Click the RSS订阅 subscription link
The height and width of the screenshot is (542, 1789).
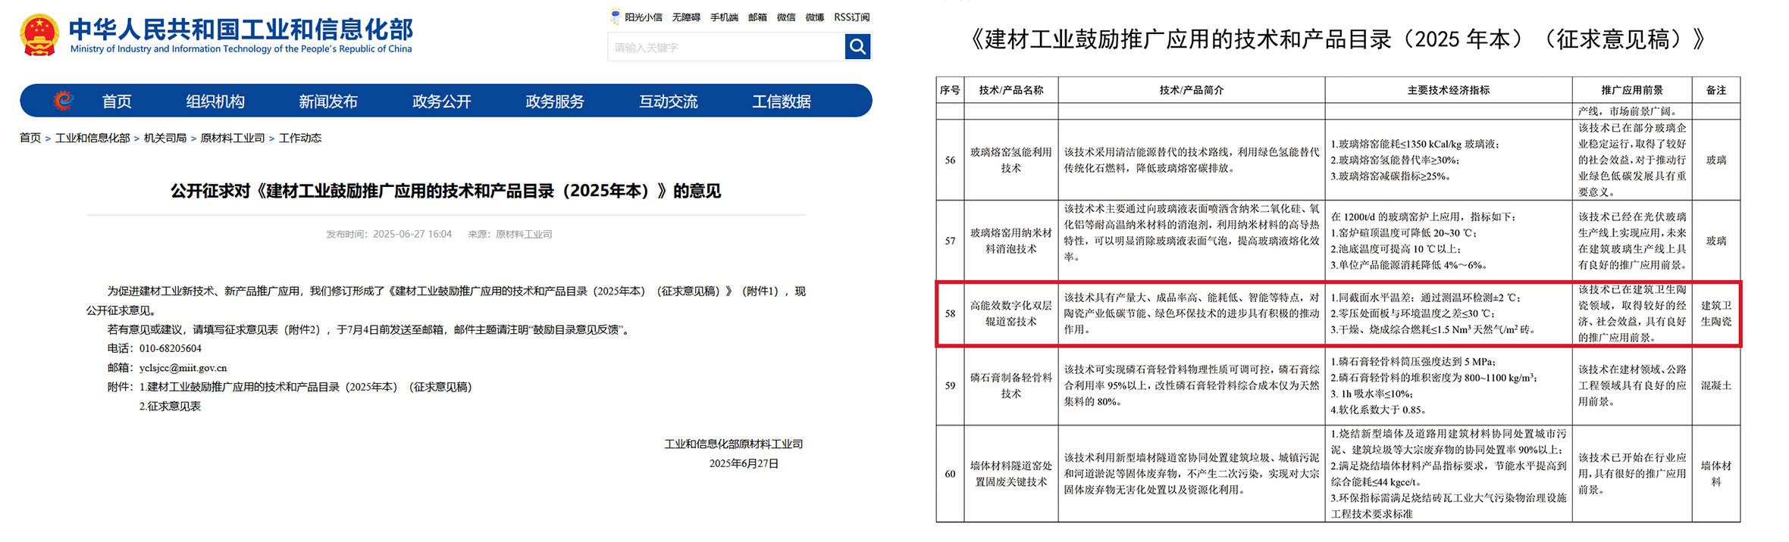(851, 17)
